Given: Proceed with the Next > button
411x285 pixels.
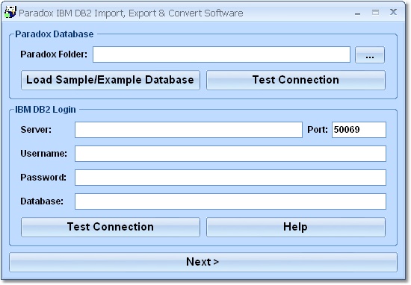Looking at the screenshot, I should (203, 262).
